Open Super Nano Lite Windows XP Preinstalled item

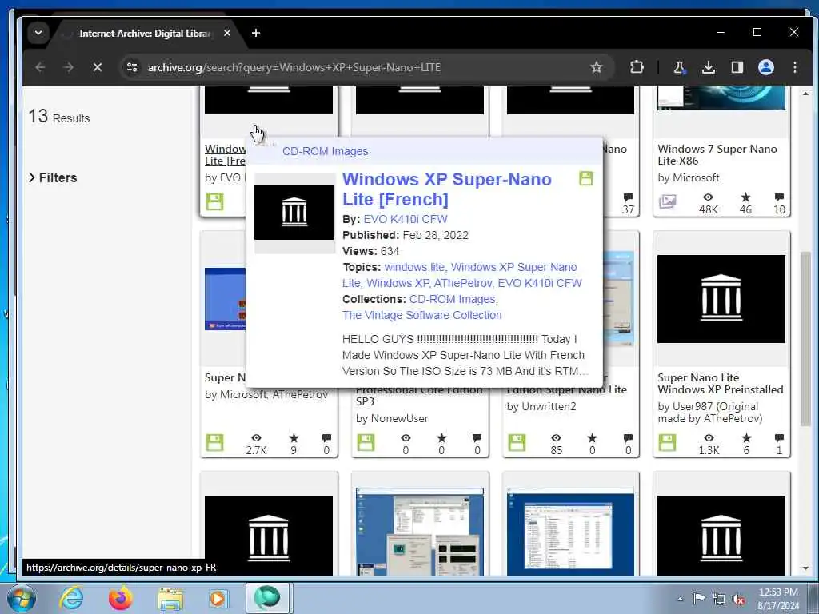(x=721, y=384)
